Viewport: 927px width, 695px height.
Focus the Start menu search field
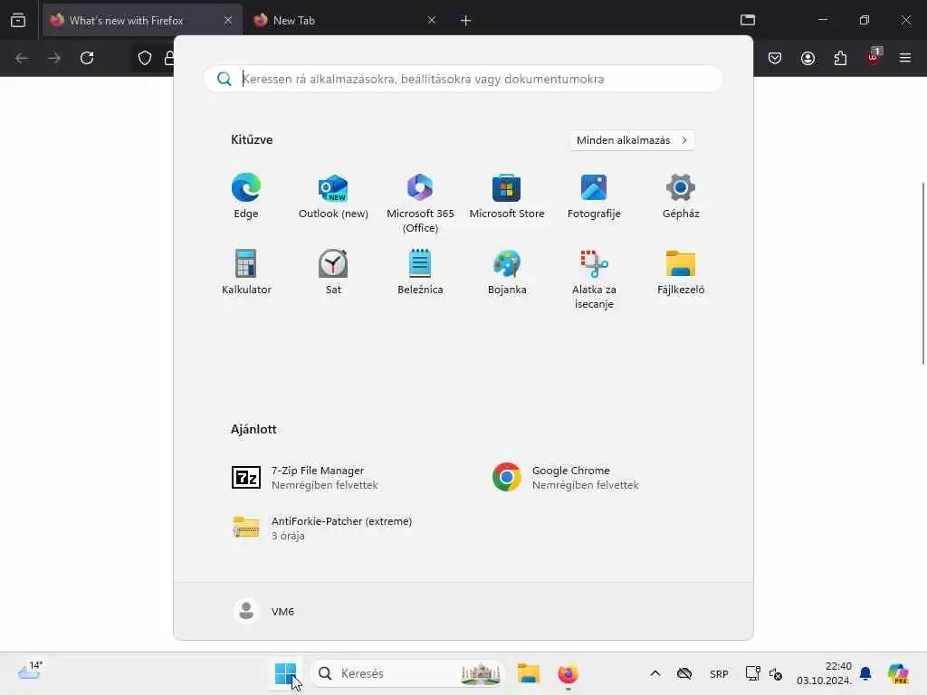click(x=463, y=79)
